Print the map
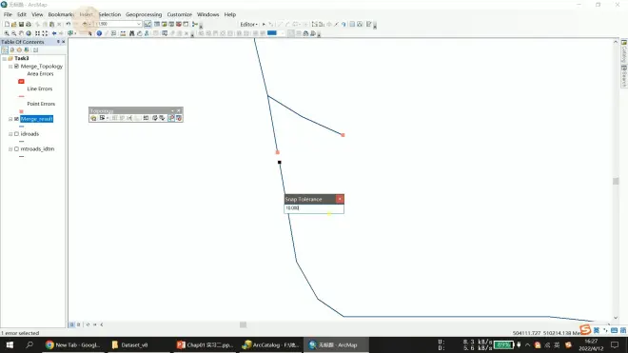 [x=29, y=25]
